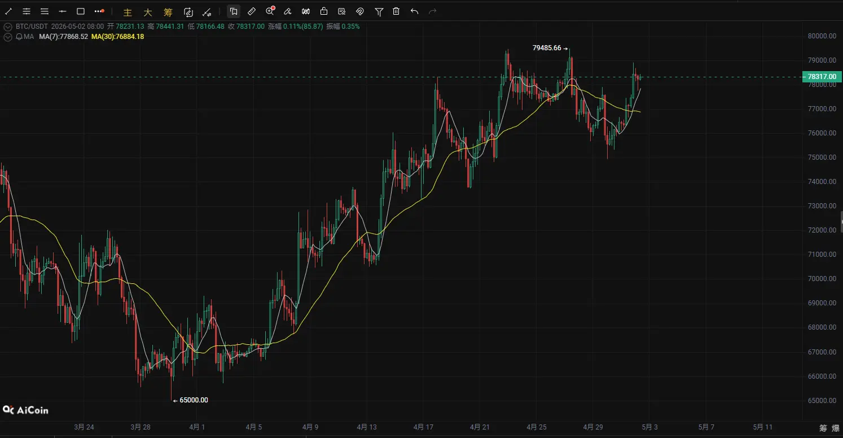
Task: Toggle the lock drawings icon
Action: pyautogui.click(x=324, y=11)
